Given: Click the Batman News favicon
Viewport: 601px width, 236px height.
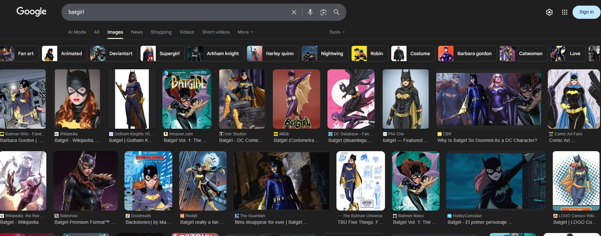Looking at the screenshot, I should [x=395, y=216].
